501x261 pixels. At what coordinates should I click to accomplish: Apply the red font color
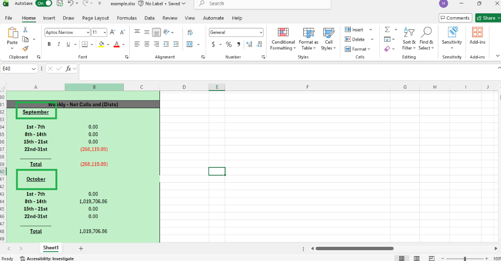point(116,44)
